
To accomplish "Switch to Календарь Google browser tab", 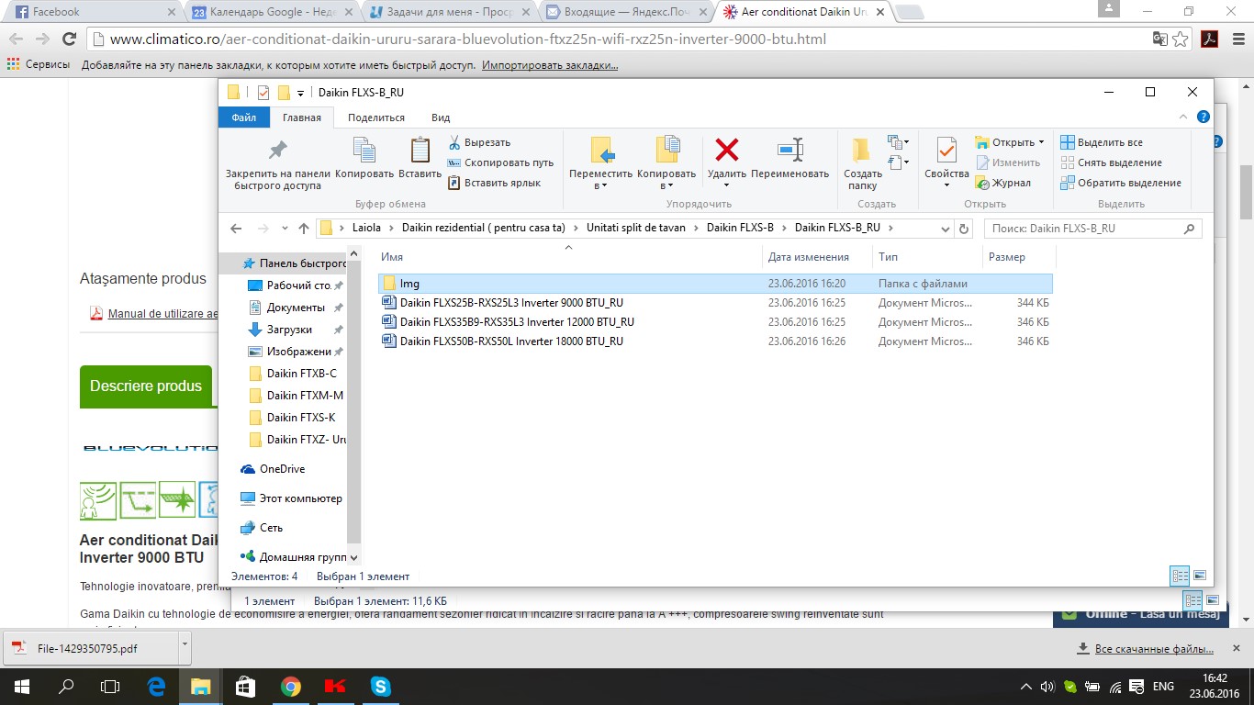I will [271, 12].
